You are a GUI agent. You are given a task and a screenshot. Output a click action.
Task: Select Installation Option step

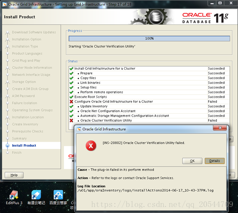(x=27, y=39)
